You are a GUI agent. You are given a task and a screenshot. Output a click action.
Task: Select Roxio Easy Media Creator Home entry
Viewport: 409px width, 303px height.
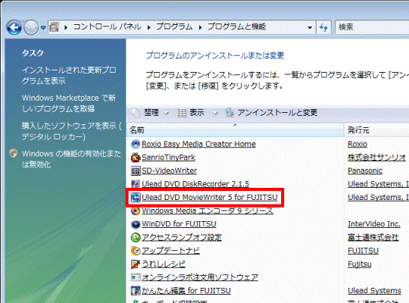point(198,144)
